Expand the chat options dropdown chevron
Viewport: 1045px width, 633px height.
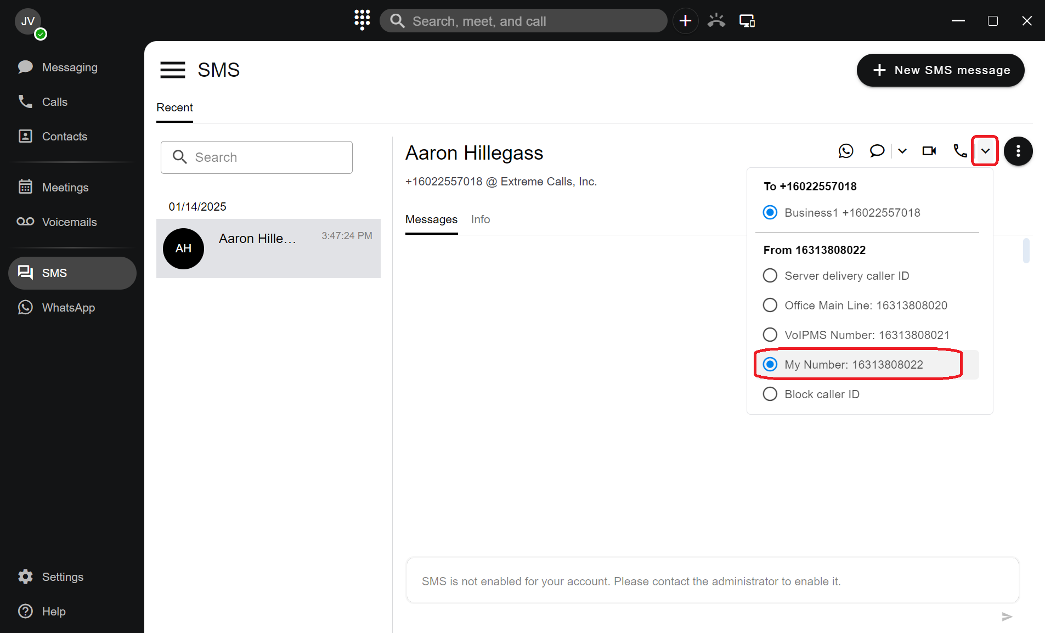click(x=902, y=151)
